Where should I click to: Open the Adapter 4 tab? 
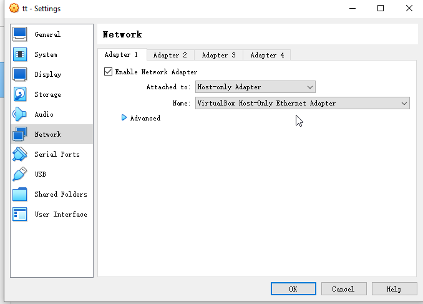[x=267, y=55]
